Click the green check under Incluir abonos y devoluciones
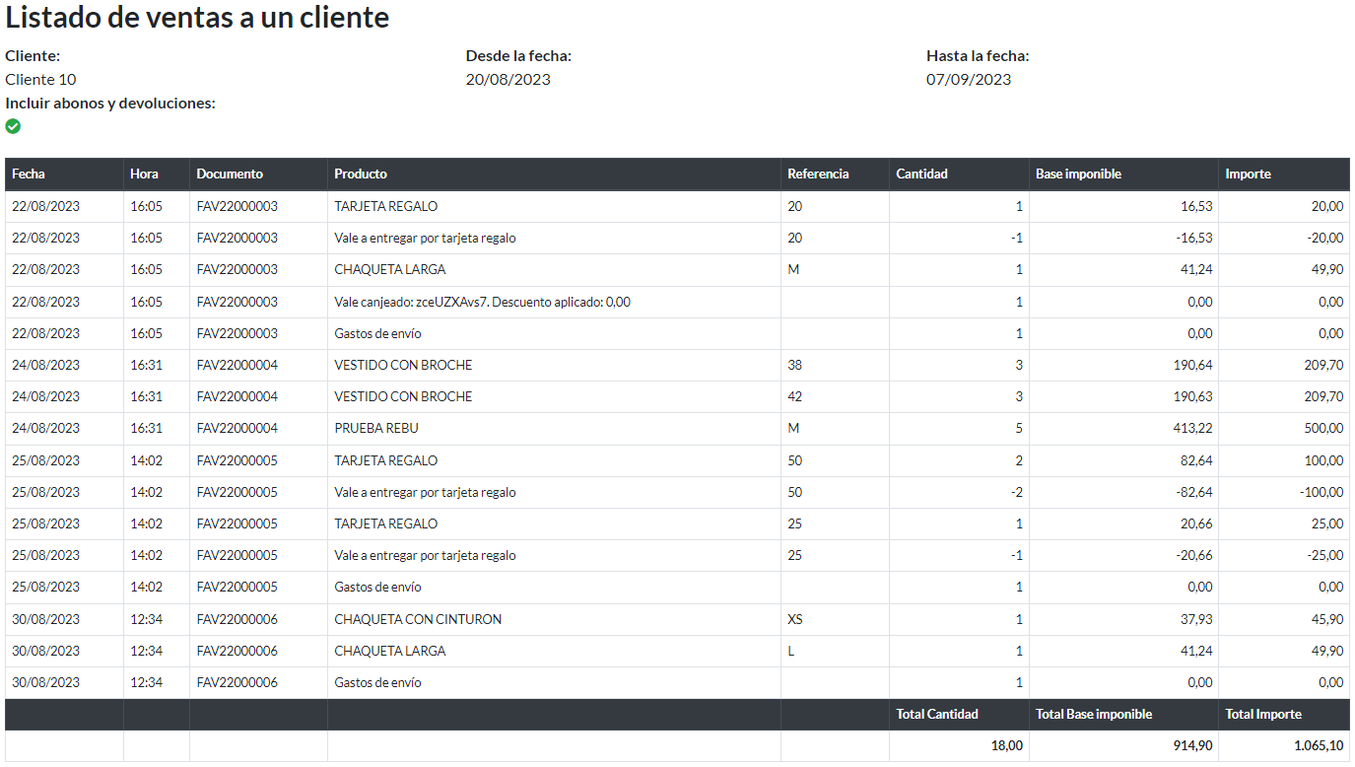This screenshot has height=767, width=1355. [x=13, y=126]
